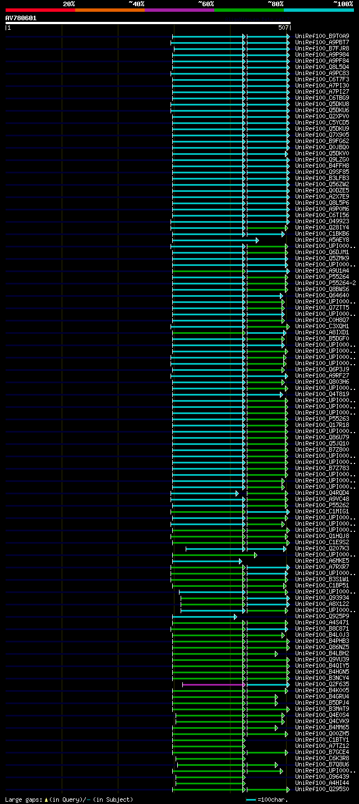Open the UniRef100_A8IXD1 hit
This screenshot has width=359, height=804.
pyautogui.click(x=322, y=333)
